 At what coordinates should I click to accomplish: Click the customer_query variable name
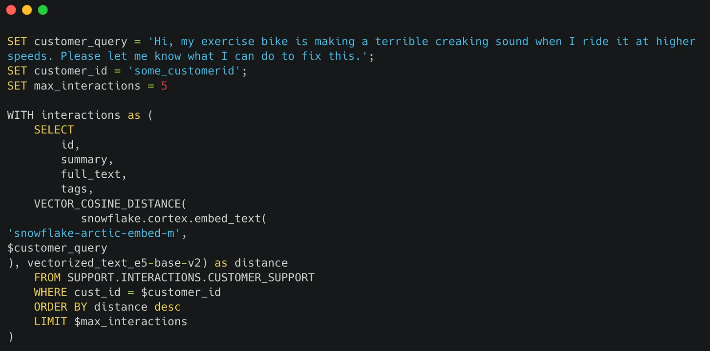click(81, 42)
